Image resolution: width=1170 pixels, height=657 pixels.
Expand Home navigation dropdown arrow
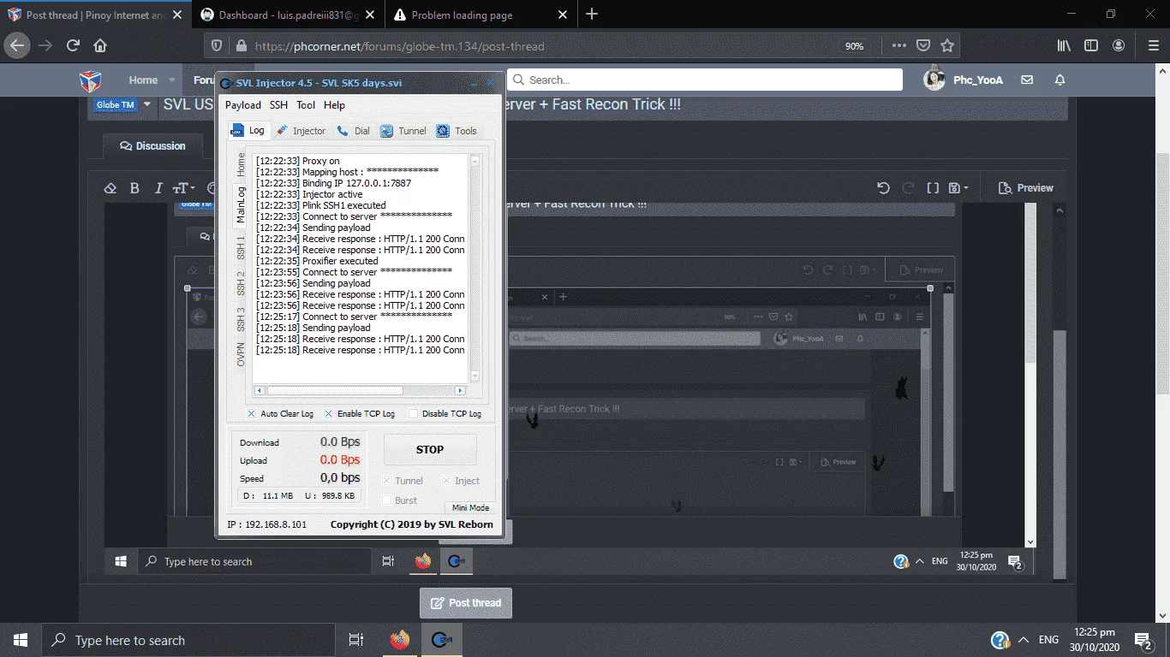coord(171,80)
